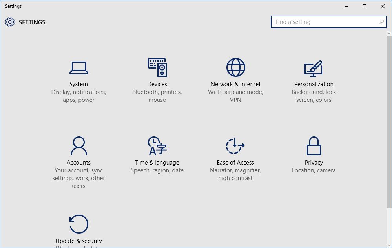Click the Personalization category label
This screenshot has width=392, height=248.
pyautogui.click(x=314, y=84)
